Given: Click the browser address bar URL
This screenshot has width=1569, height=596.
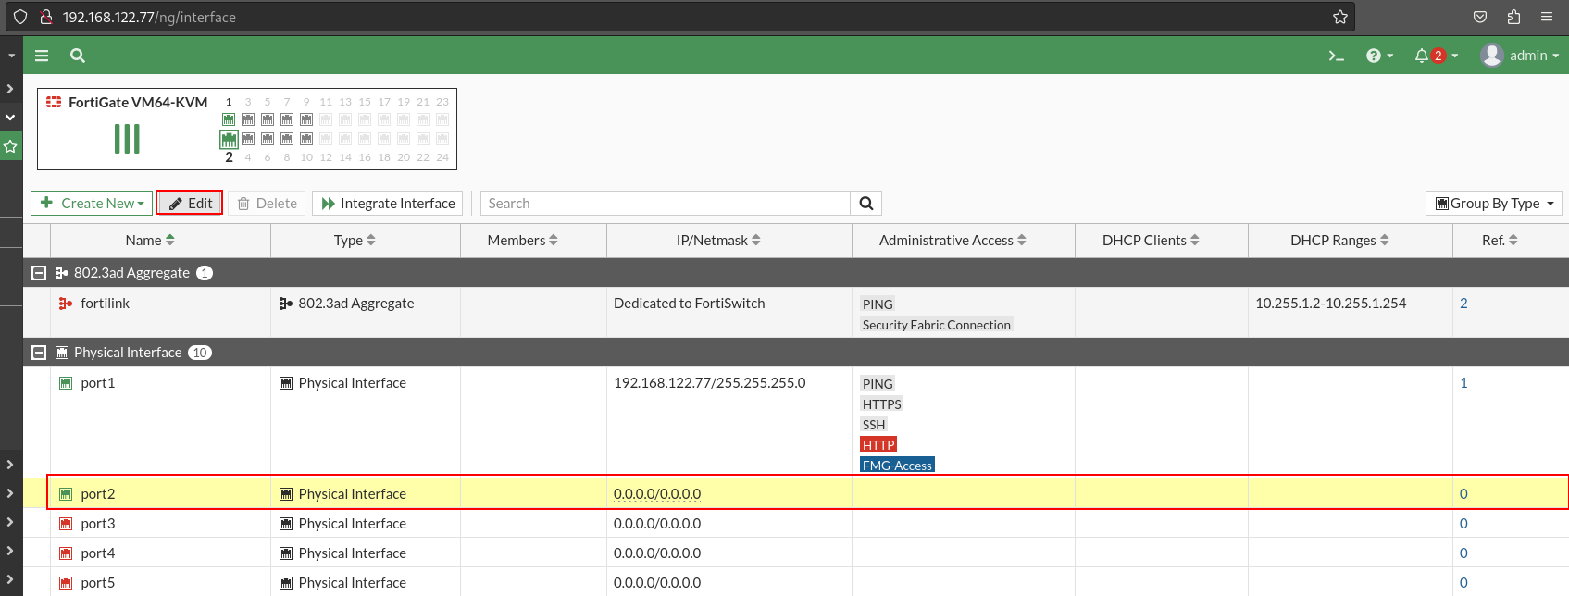Looking at the screenshot, I should coord(149,17).
